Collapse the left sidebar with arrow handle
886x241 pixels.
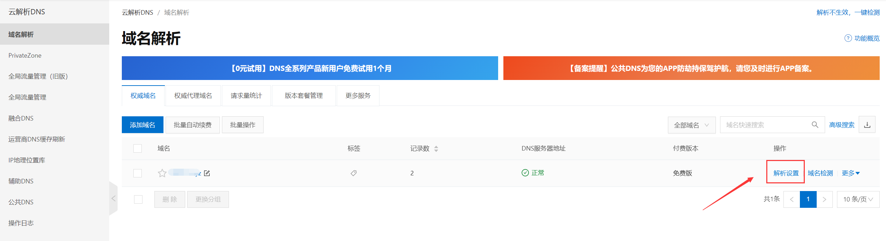coord(113,198)
